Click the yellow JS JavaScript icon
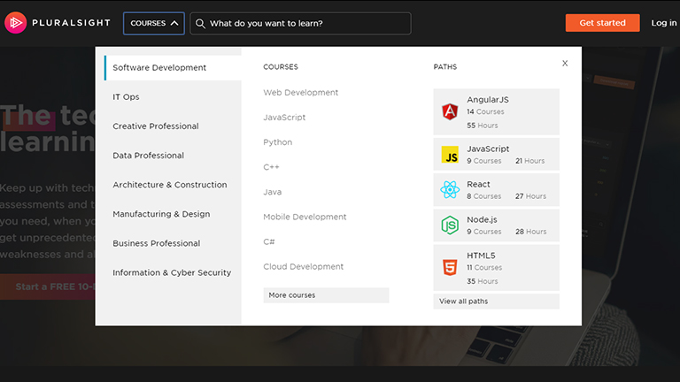 coord(450,155)
